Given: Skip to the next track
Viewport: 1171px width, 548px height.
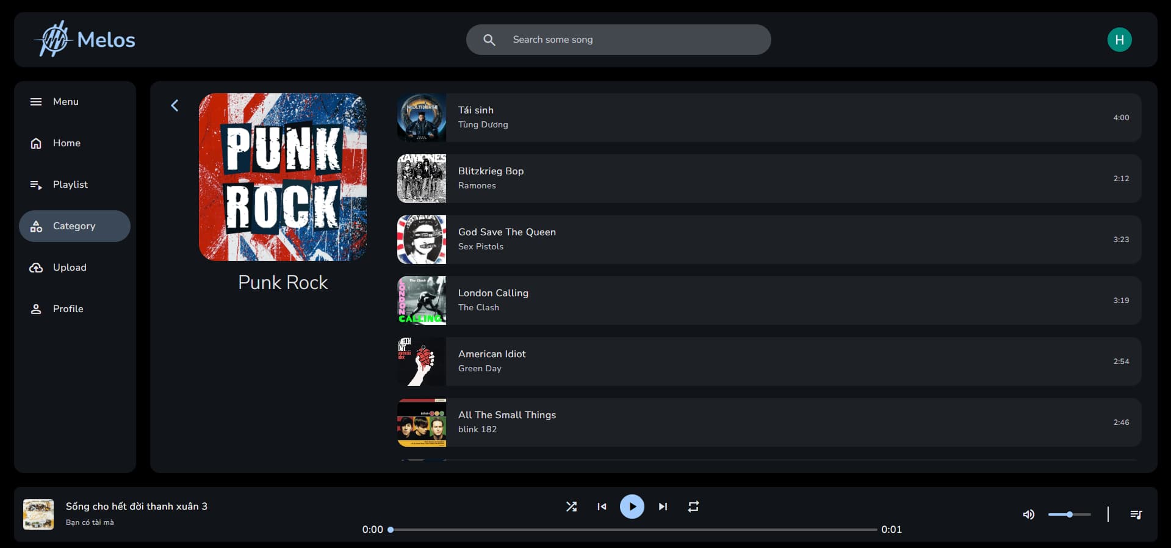Looking at the screenshot, I should (x=663, y=507).
